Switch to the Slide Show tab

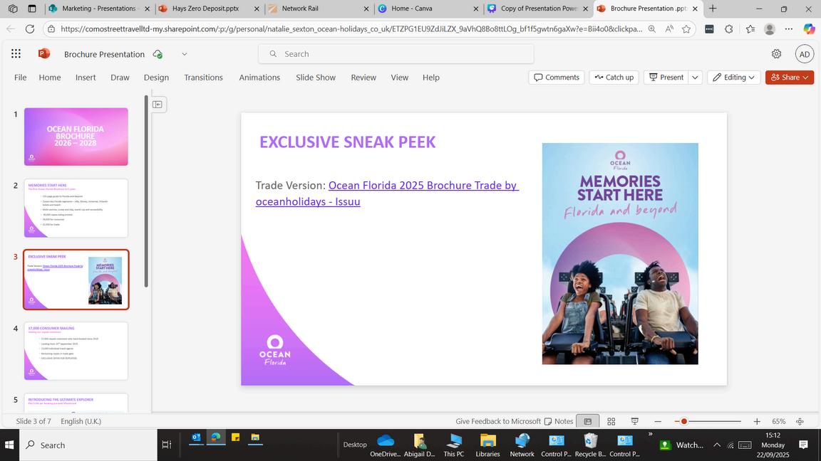tap(316, 78)
